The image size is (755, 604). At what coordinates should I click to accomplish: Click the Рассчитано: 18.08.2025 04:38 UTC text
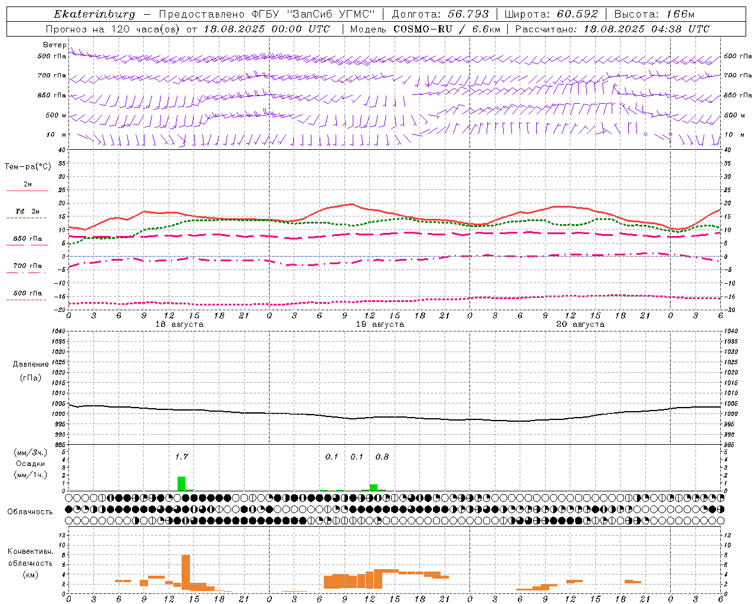(x=612, y=29)
